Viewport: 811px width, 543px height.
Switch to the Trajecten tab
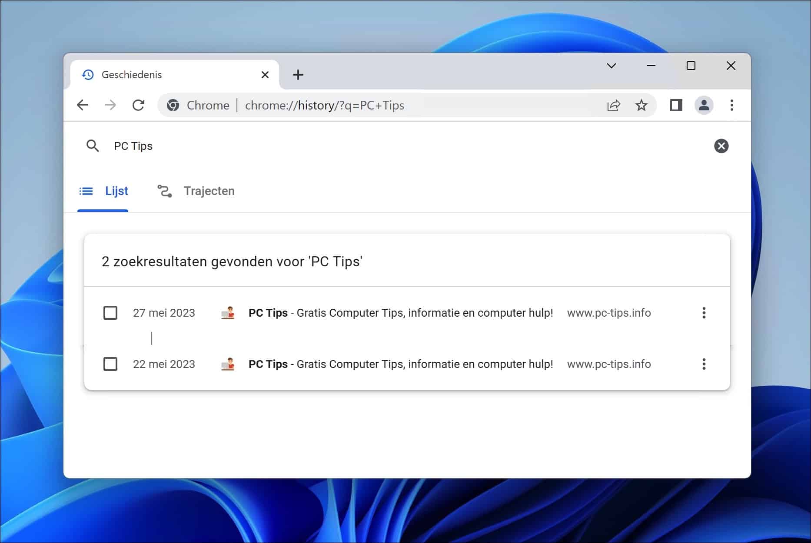209,191
